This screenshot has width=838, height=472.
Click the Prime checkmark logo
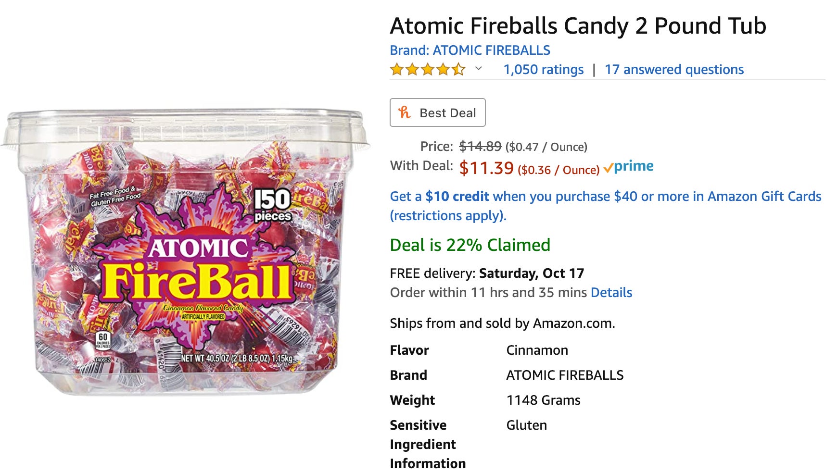tap(611, 166)
